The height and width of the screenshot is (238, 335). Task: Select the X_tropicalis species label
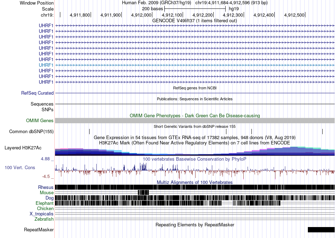[42, 214]
